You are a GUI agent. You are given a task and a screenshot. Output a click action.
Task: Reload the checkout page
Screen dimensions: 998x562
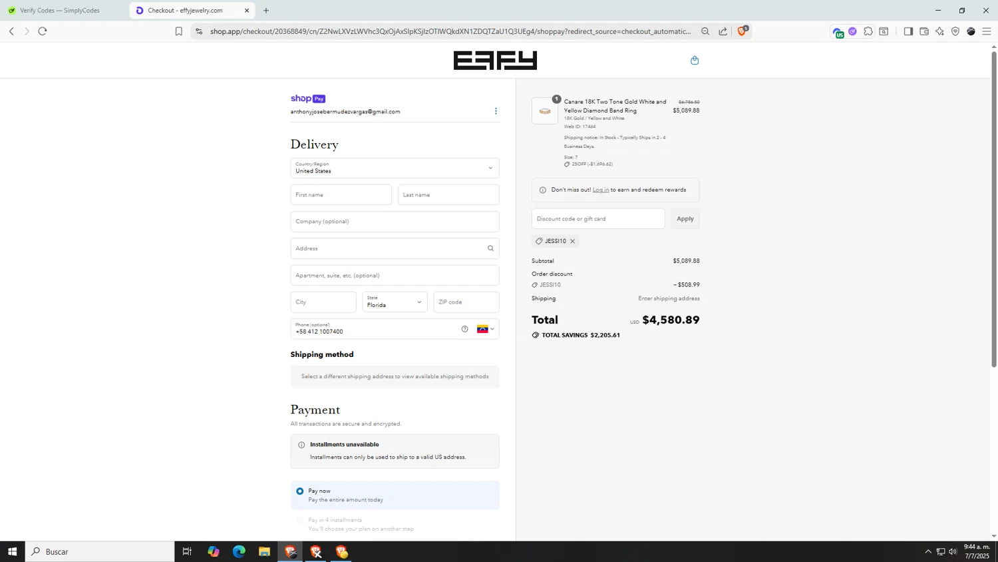click(43, 31)
